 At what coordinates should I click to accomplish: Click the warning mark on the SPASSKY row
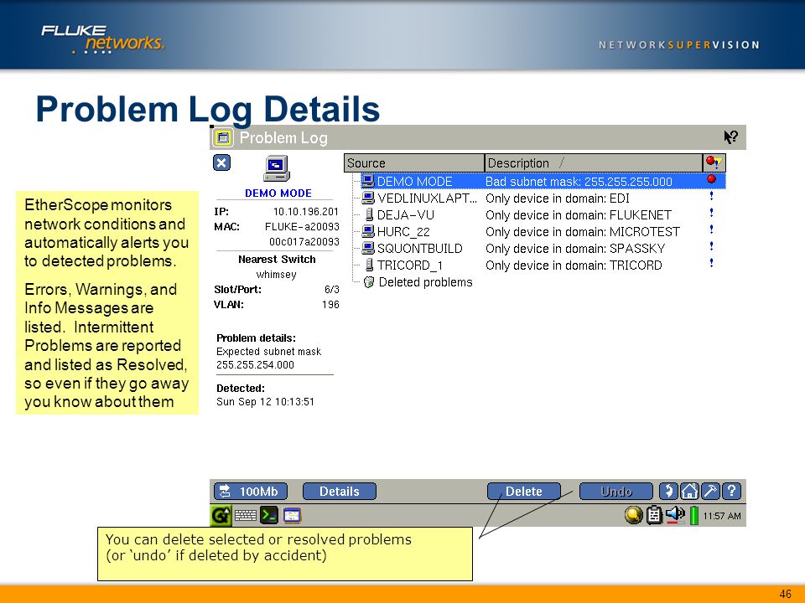712,246
